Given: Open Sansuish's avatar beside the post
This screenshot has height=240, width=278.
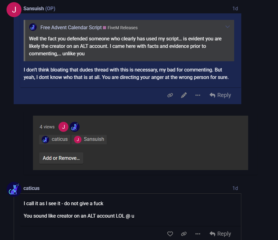Looking at the screenshot, I should [14, 9].
